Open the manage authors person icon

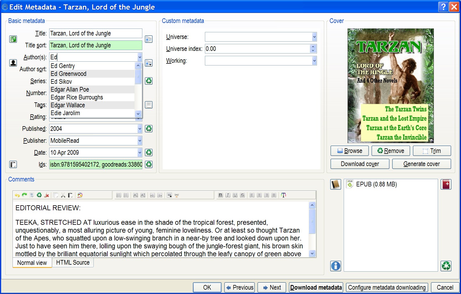coord(13,63)
